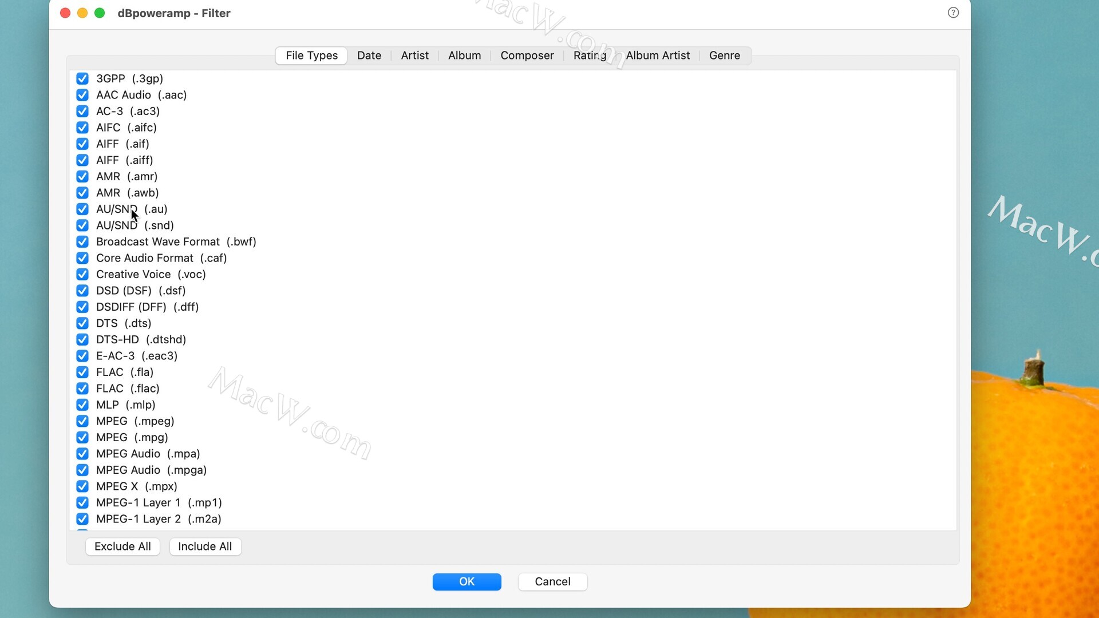Uncheck the 3GPP (.3gp) checkbox
1099x618 pixels.
pos(82,78)
